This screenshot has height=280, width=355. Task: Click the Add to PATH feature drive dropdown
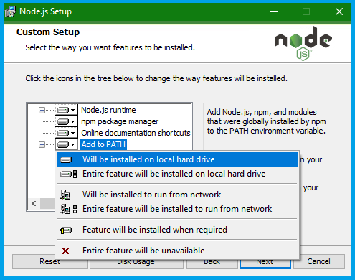coord(67,144)
